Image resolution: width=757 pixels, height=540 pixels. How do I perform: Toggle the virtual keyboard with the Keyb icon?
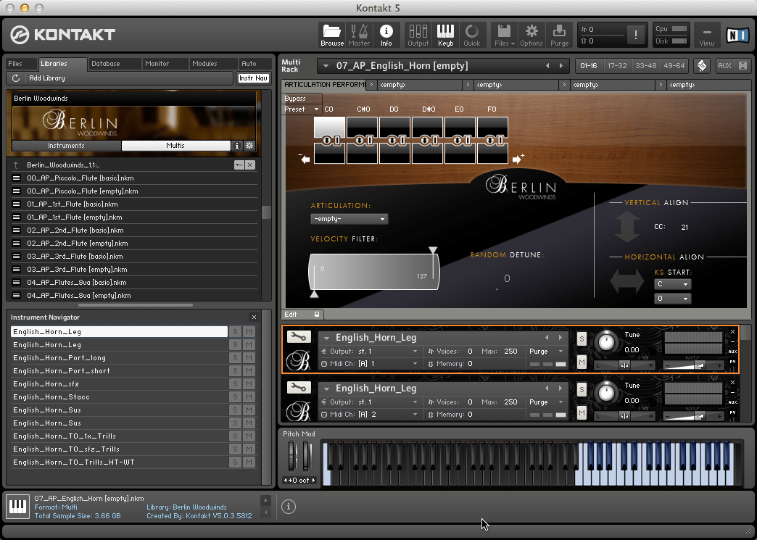445,34
